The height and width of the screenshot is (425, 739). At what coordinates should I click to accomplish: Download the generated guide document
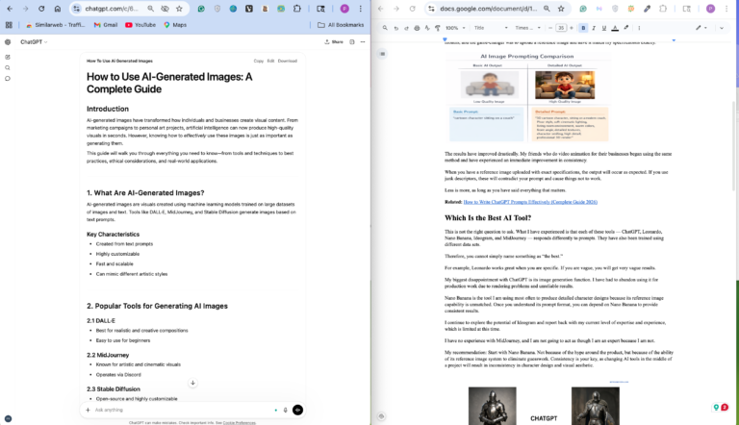[288, 61]
